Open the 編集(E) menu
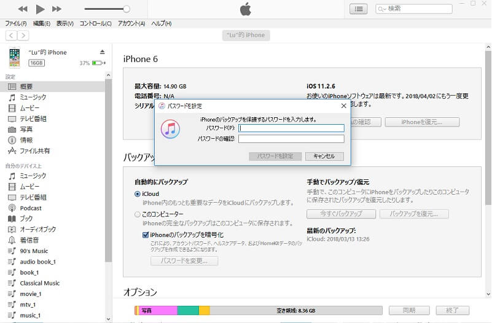 42,23
